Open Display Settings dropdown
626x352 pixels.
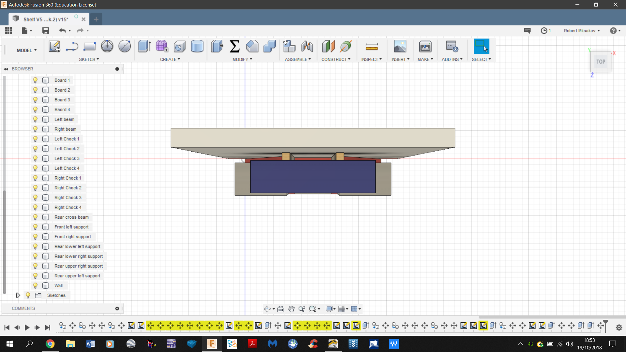pos(331,309)
